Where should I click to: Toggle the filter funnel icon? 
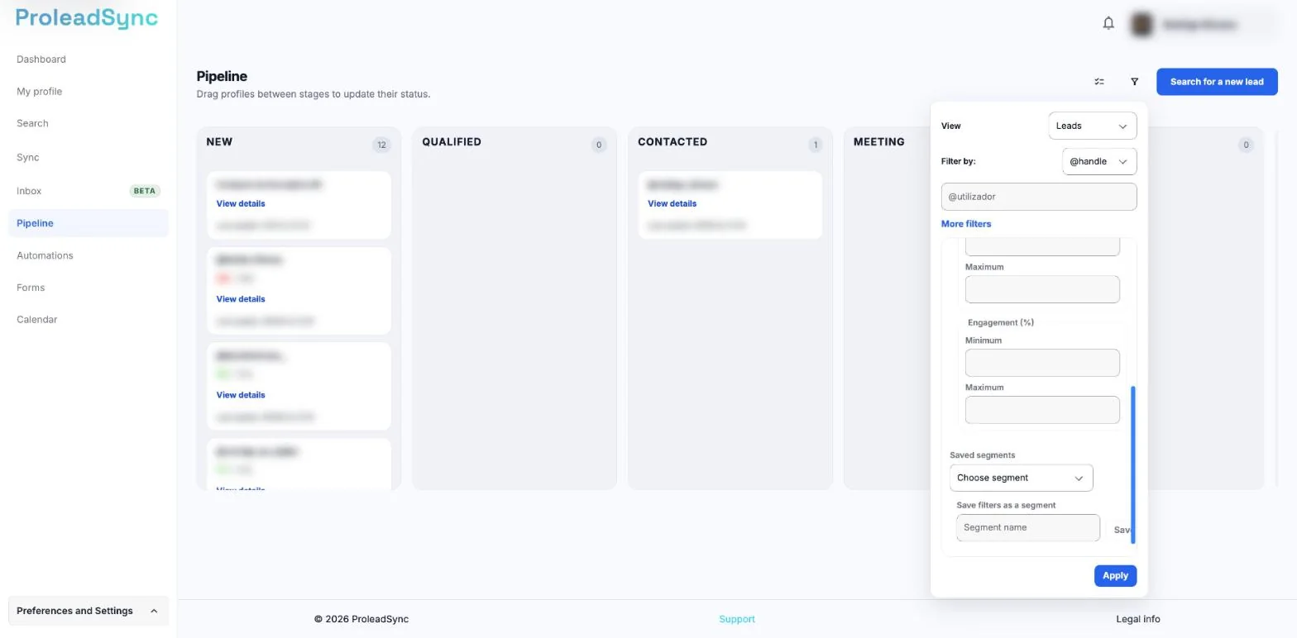coord(1134,82)
